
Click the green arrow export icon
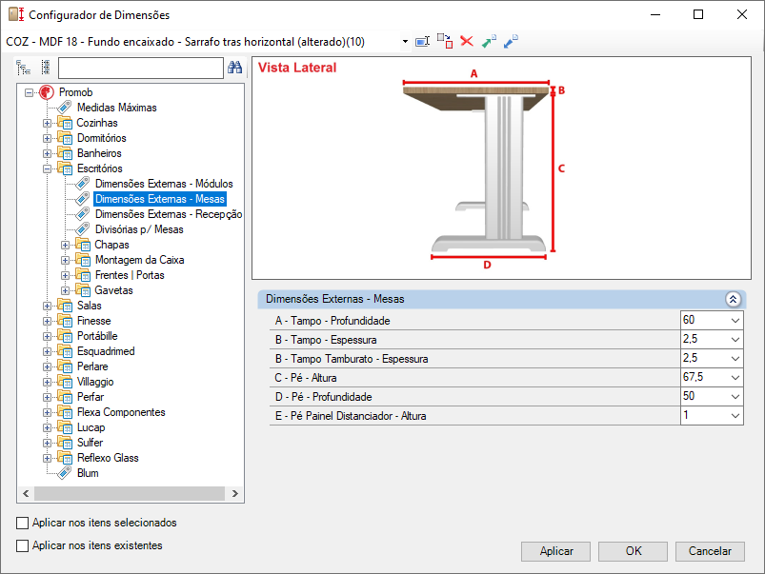(x=489, y=42)
